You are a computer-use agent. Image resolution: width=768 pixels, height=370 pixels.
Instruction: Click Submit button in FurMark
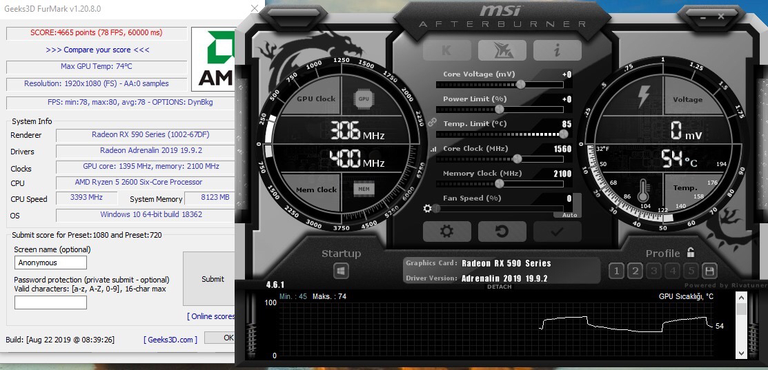tap(209, 279)
